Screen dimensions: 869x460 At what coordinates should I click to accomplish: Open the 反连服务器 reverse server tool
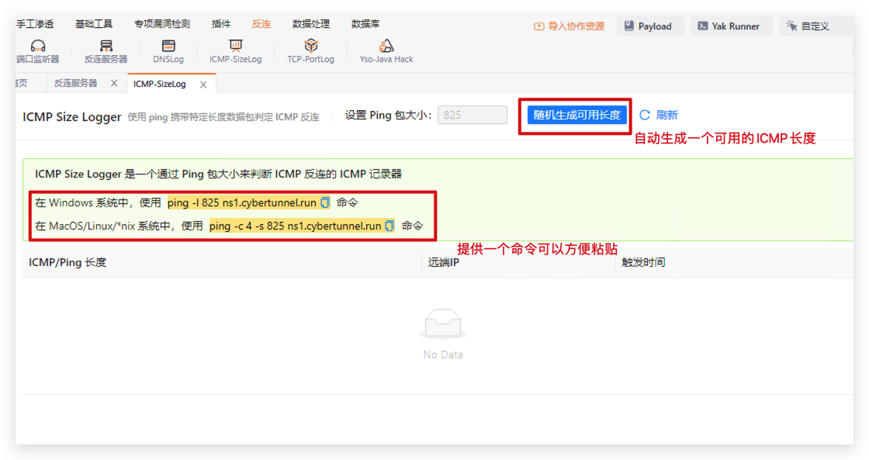(106, 51)
